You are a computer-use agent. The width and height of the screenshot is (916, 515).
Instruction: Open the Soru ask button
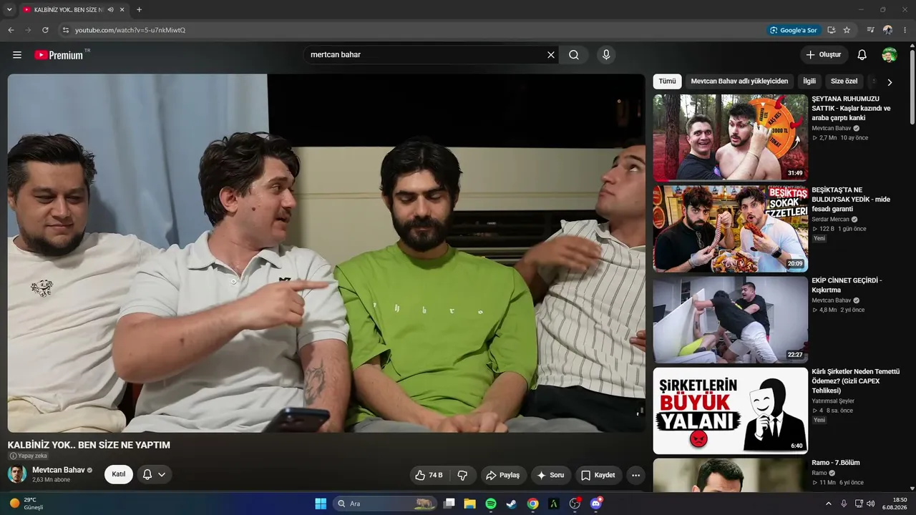click(x=550, y=475)
